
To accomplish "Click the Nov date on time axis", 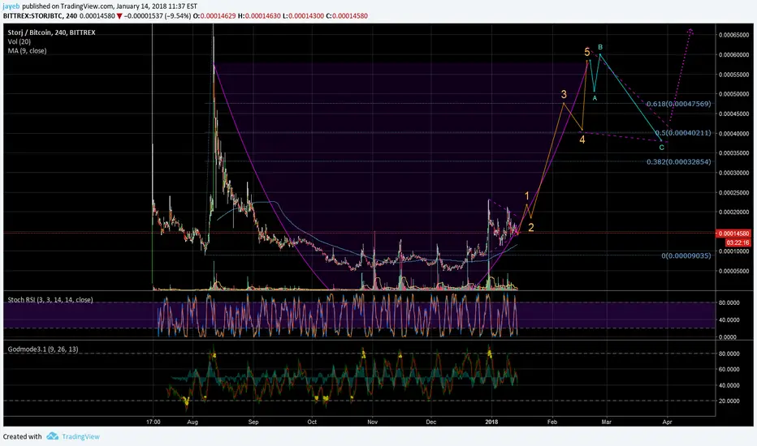I will (x=372, y=422).
